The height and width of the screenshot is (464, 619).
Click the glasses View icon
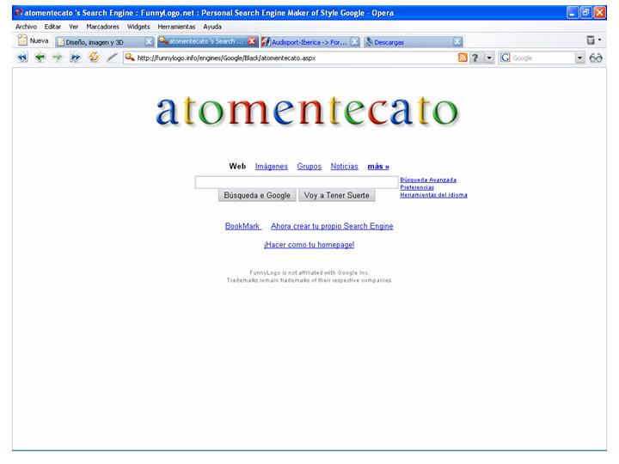click(596, 58)
